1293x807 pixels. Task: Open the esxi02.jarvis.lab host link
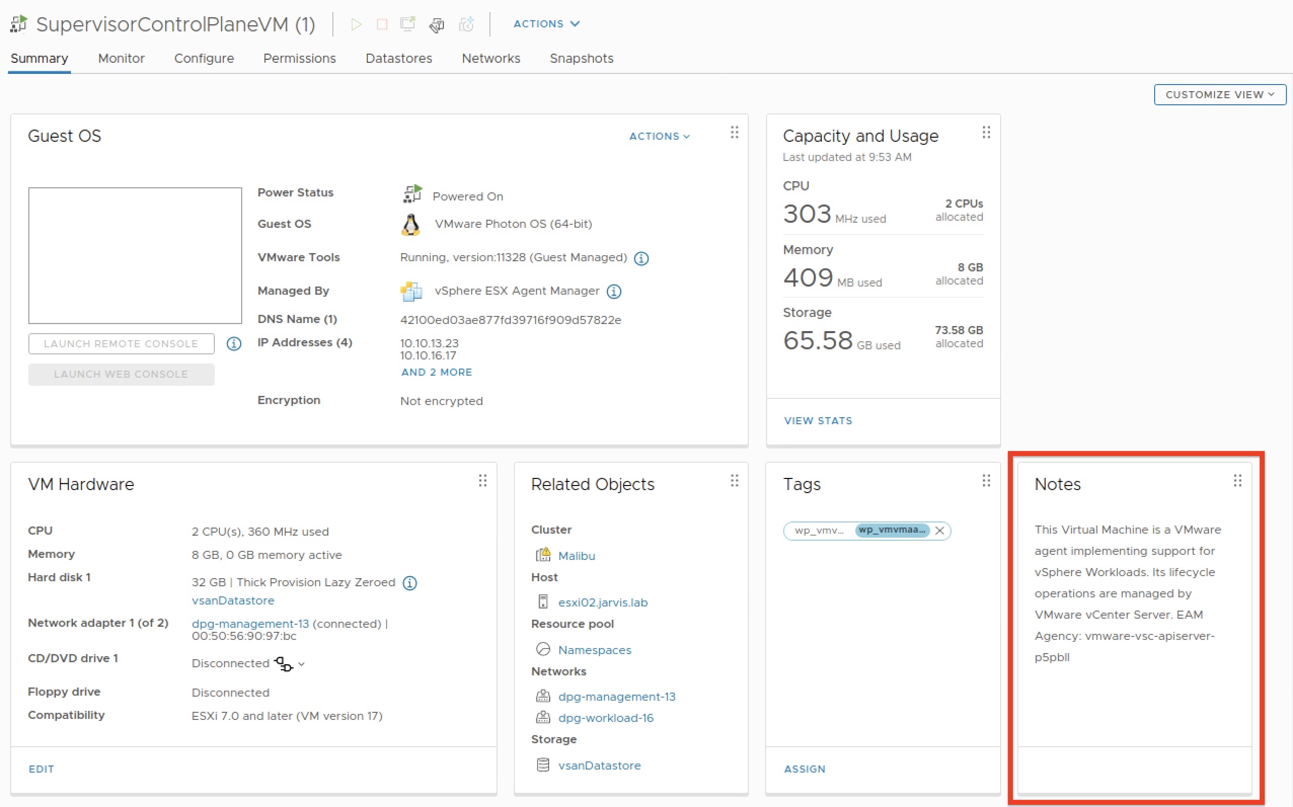click(602, 602)
